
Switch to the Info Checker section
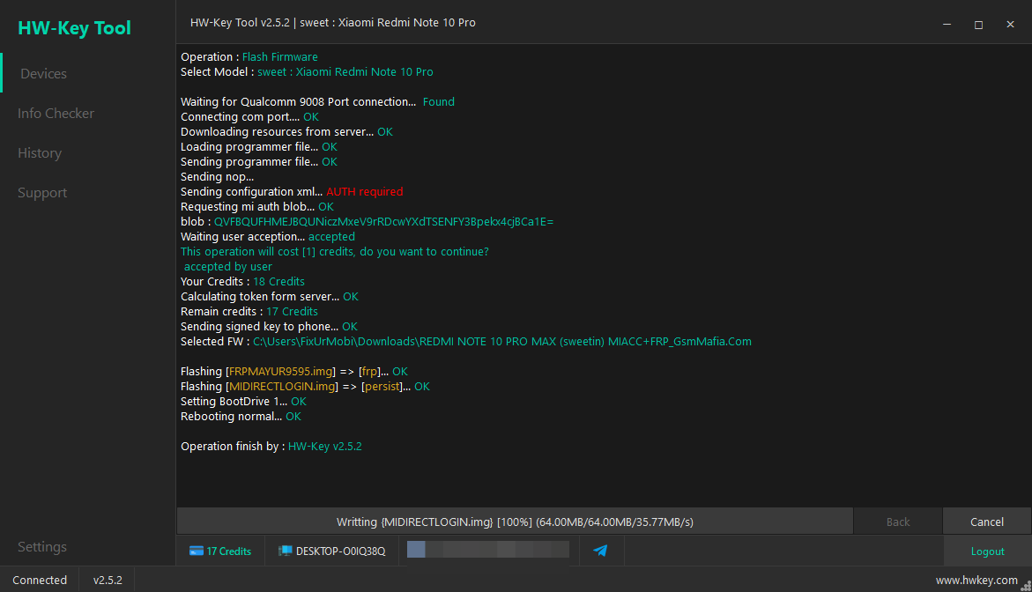[x=56, y=113]
